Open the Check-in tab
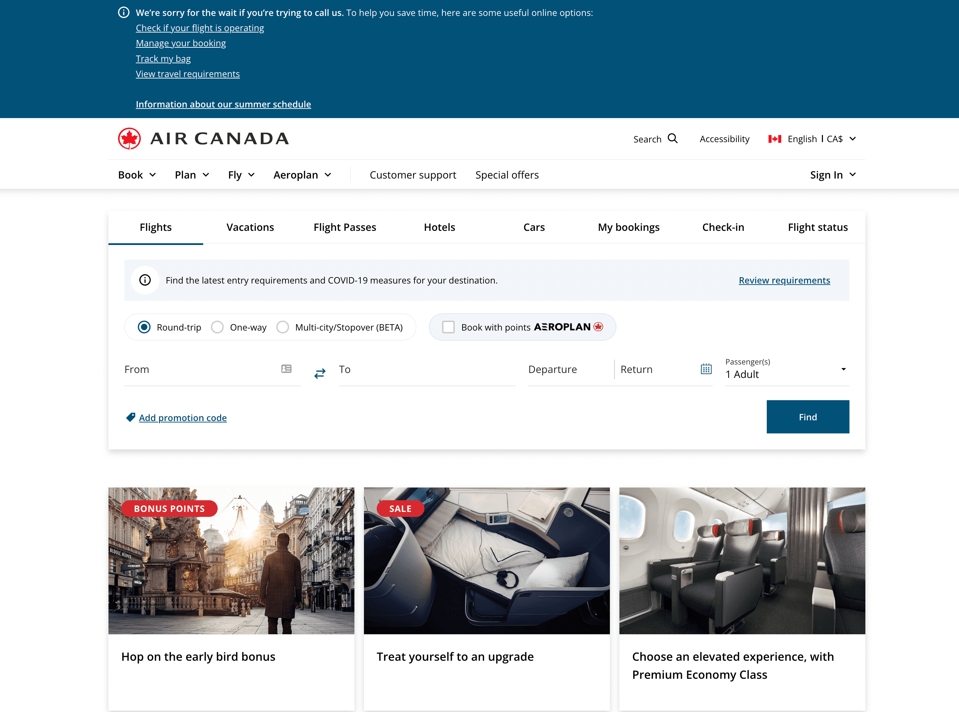 [x=723, y=227]
